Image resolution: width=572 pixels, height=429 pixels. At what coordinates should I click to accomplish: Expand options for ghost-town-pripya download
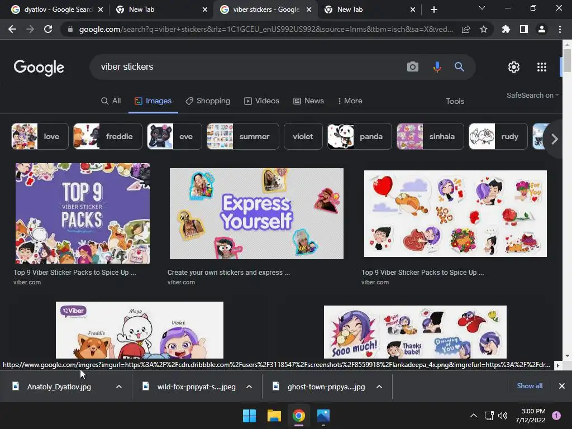(x=379, y=387)
